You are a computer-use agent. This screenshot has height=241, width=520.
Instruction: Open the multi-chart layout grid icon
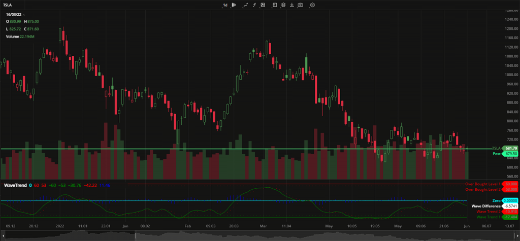[275, 5]
